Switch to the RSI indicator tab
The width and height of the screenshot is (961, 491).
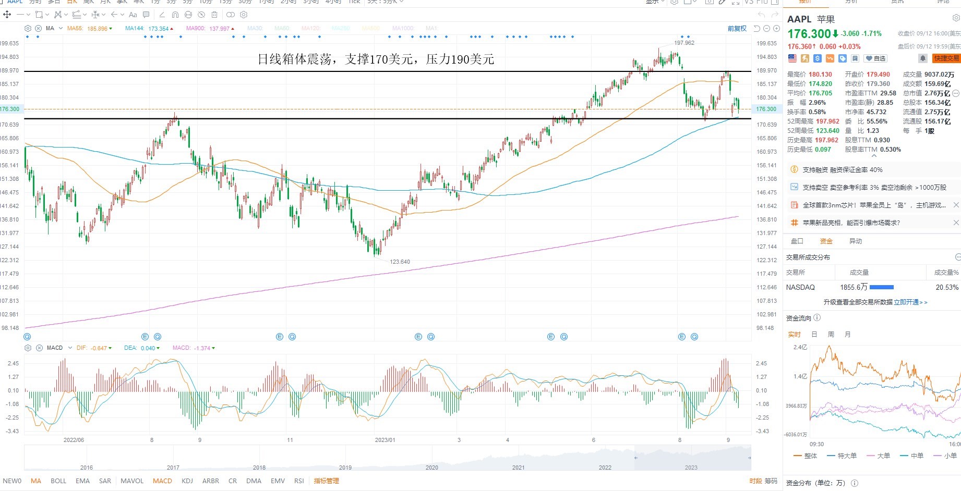(x=299, y=481)
